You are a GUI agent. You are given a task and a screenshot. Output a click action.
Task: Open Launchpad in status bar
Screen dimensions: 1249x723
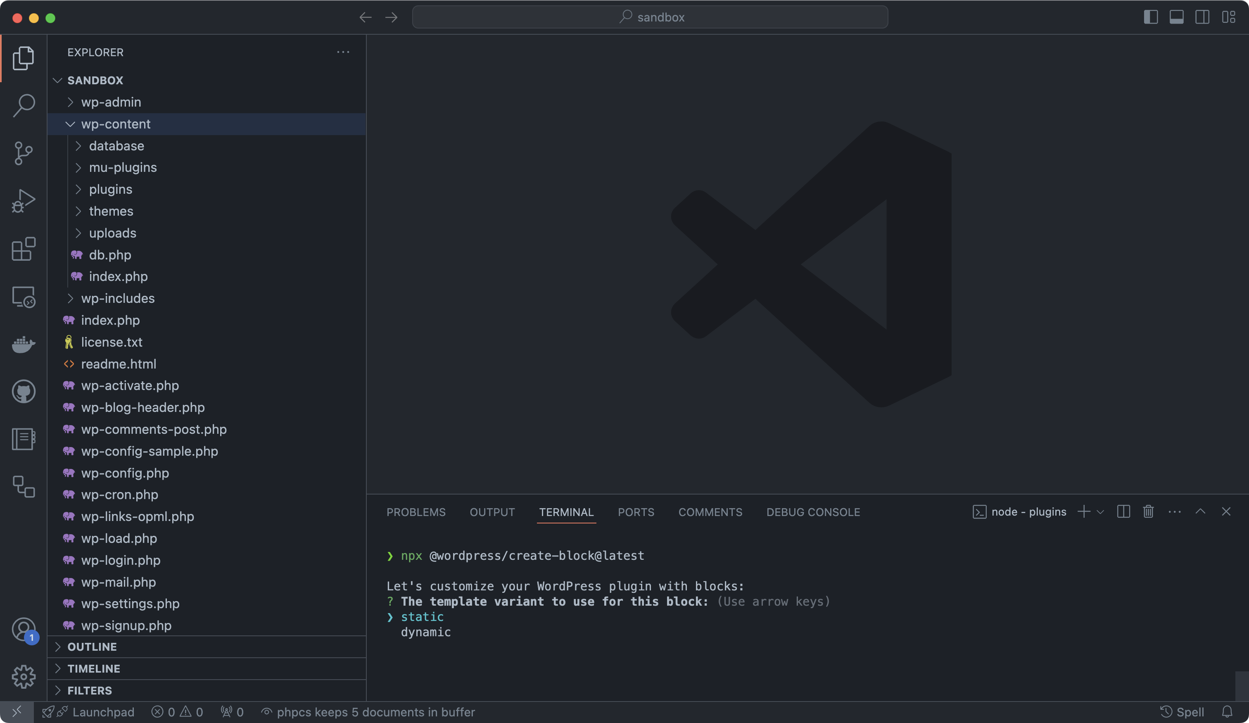(88, 712)
